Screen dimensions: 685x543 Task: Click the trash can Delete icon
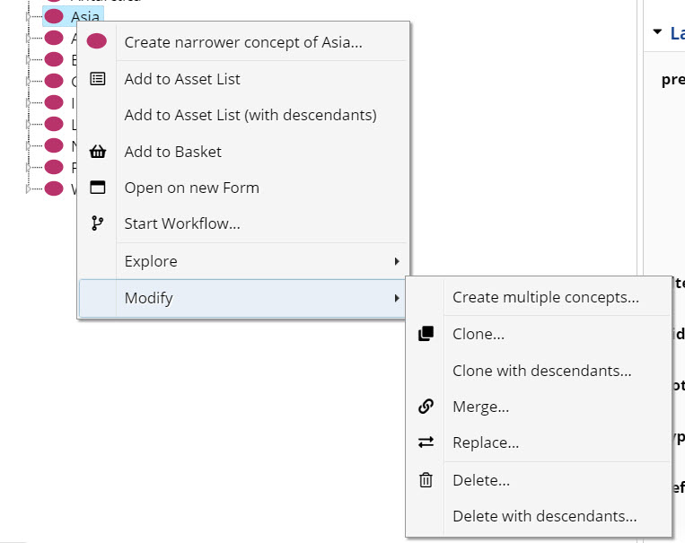pyautogui.click(x=426, y=480)
